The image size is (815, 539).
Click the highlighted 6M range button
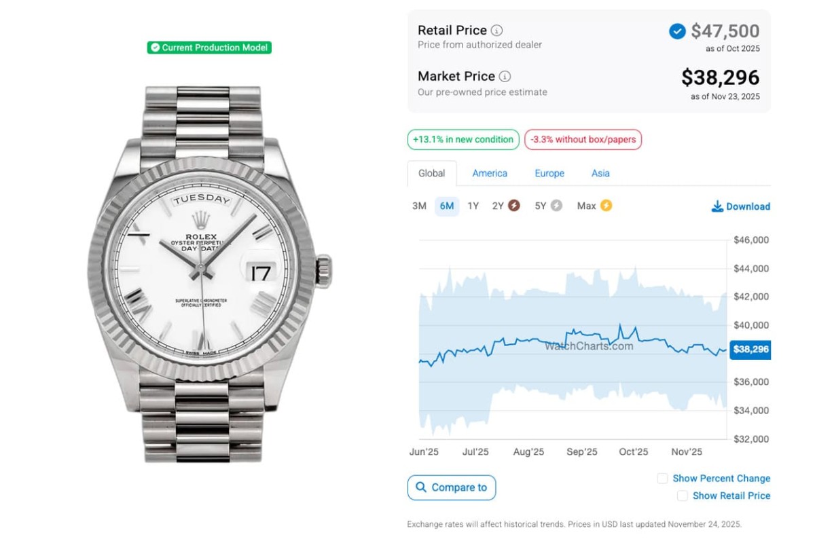click(x=447, y=206)
